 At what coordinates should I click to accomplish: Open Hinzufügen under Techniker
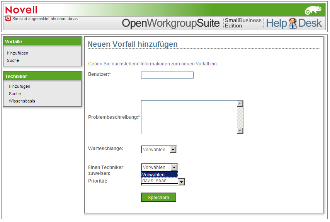click(x=19, y=86)
